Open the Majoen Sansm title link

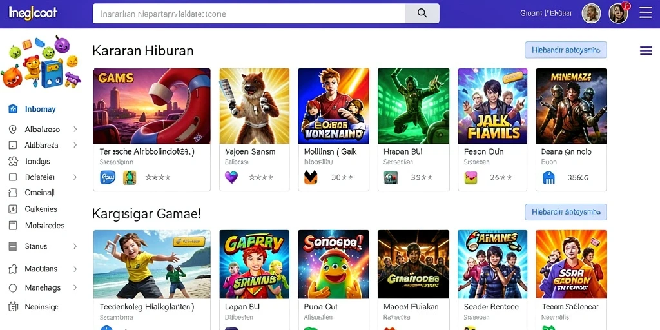pos(250,151)
